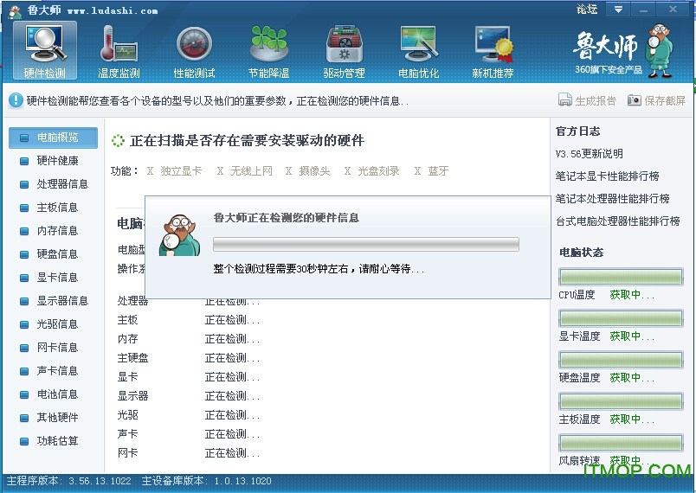This screenshot has width=696, height=493.
Task: Open V3.56更新说明 log link
Action: (x=589, y=154)
